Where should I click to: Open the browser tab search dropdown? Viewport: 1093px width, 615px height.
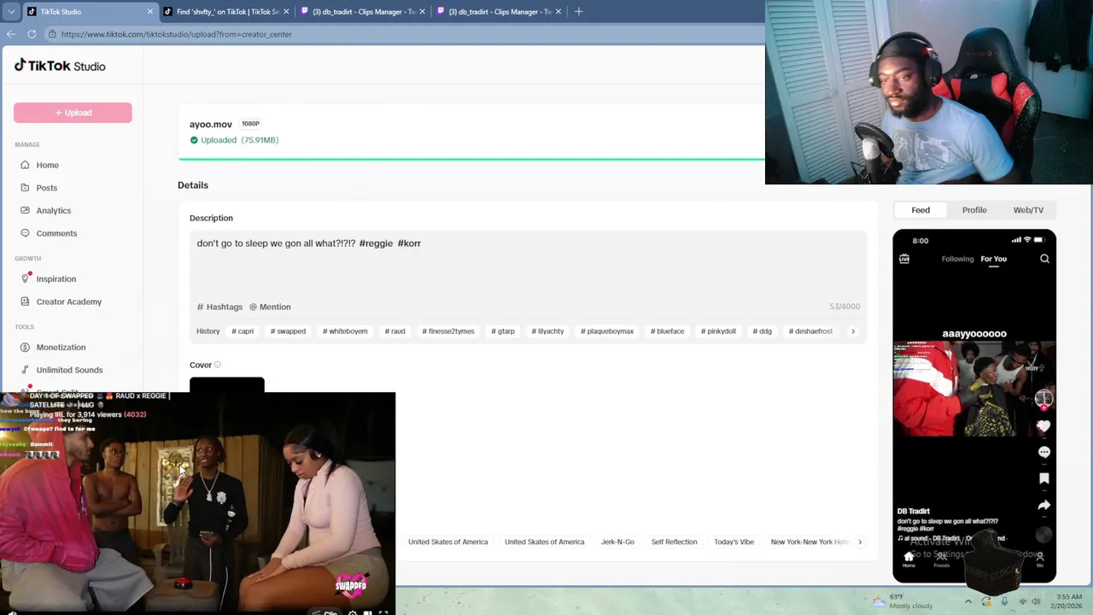click(10, 11)
